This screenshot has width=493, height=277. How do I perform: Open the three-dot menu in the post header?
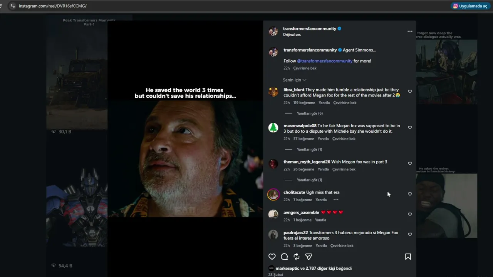[x=410, y=31]
